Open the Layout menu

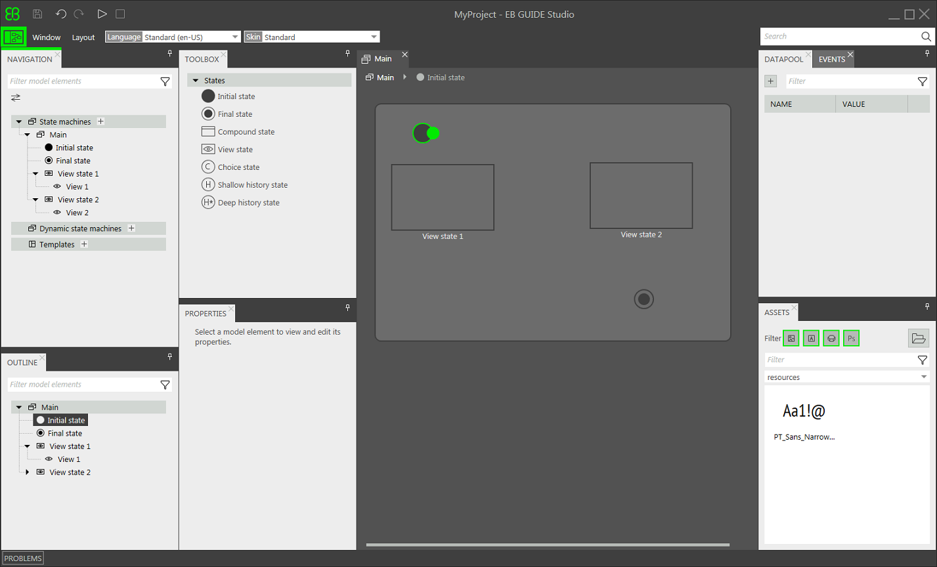pyautogui.click(x=83, y=37)
